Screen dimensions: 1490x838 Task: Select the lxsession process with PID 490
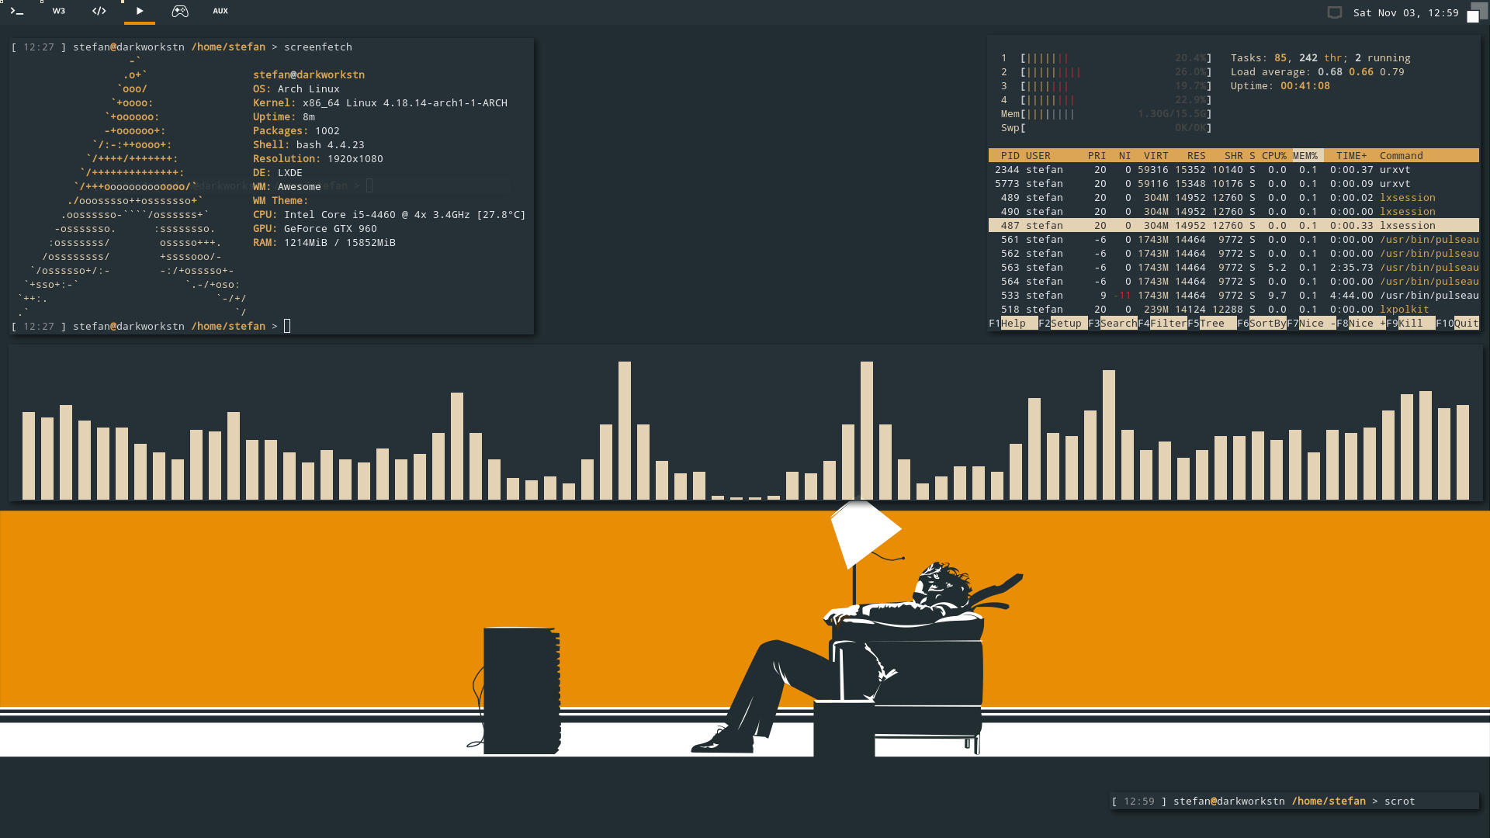coord(1234,212)
